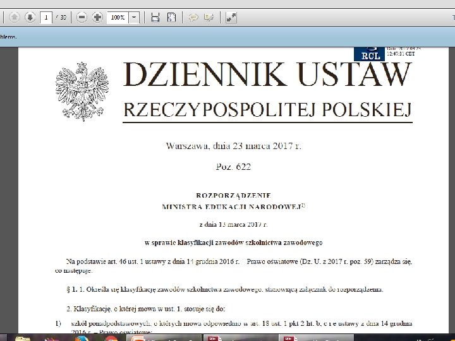
Task: Click the 'Poz. 622' text
Action: coord(233,167)
